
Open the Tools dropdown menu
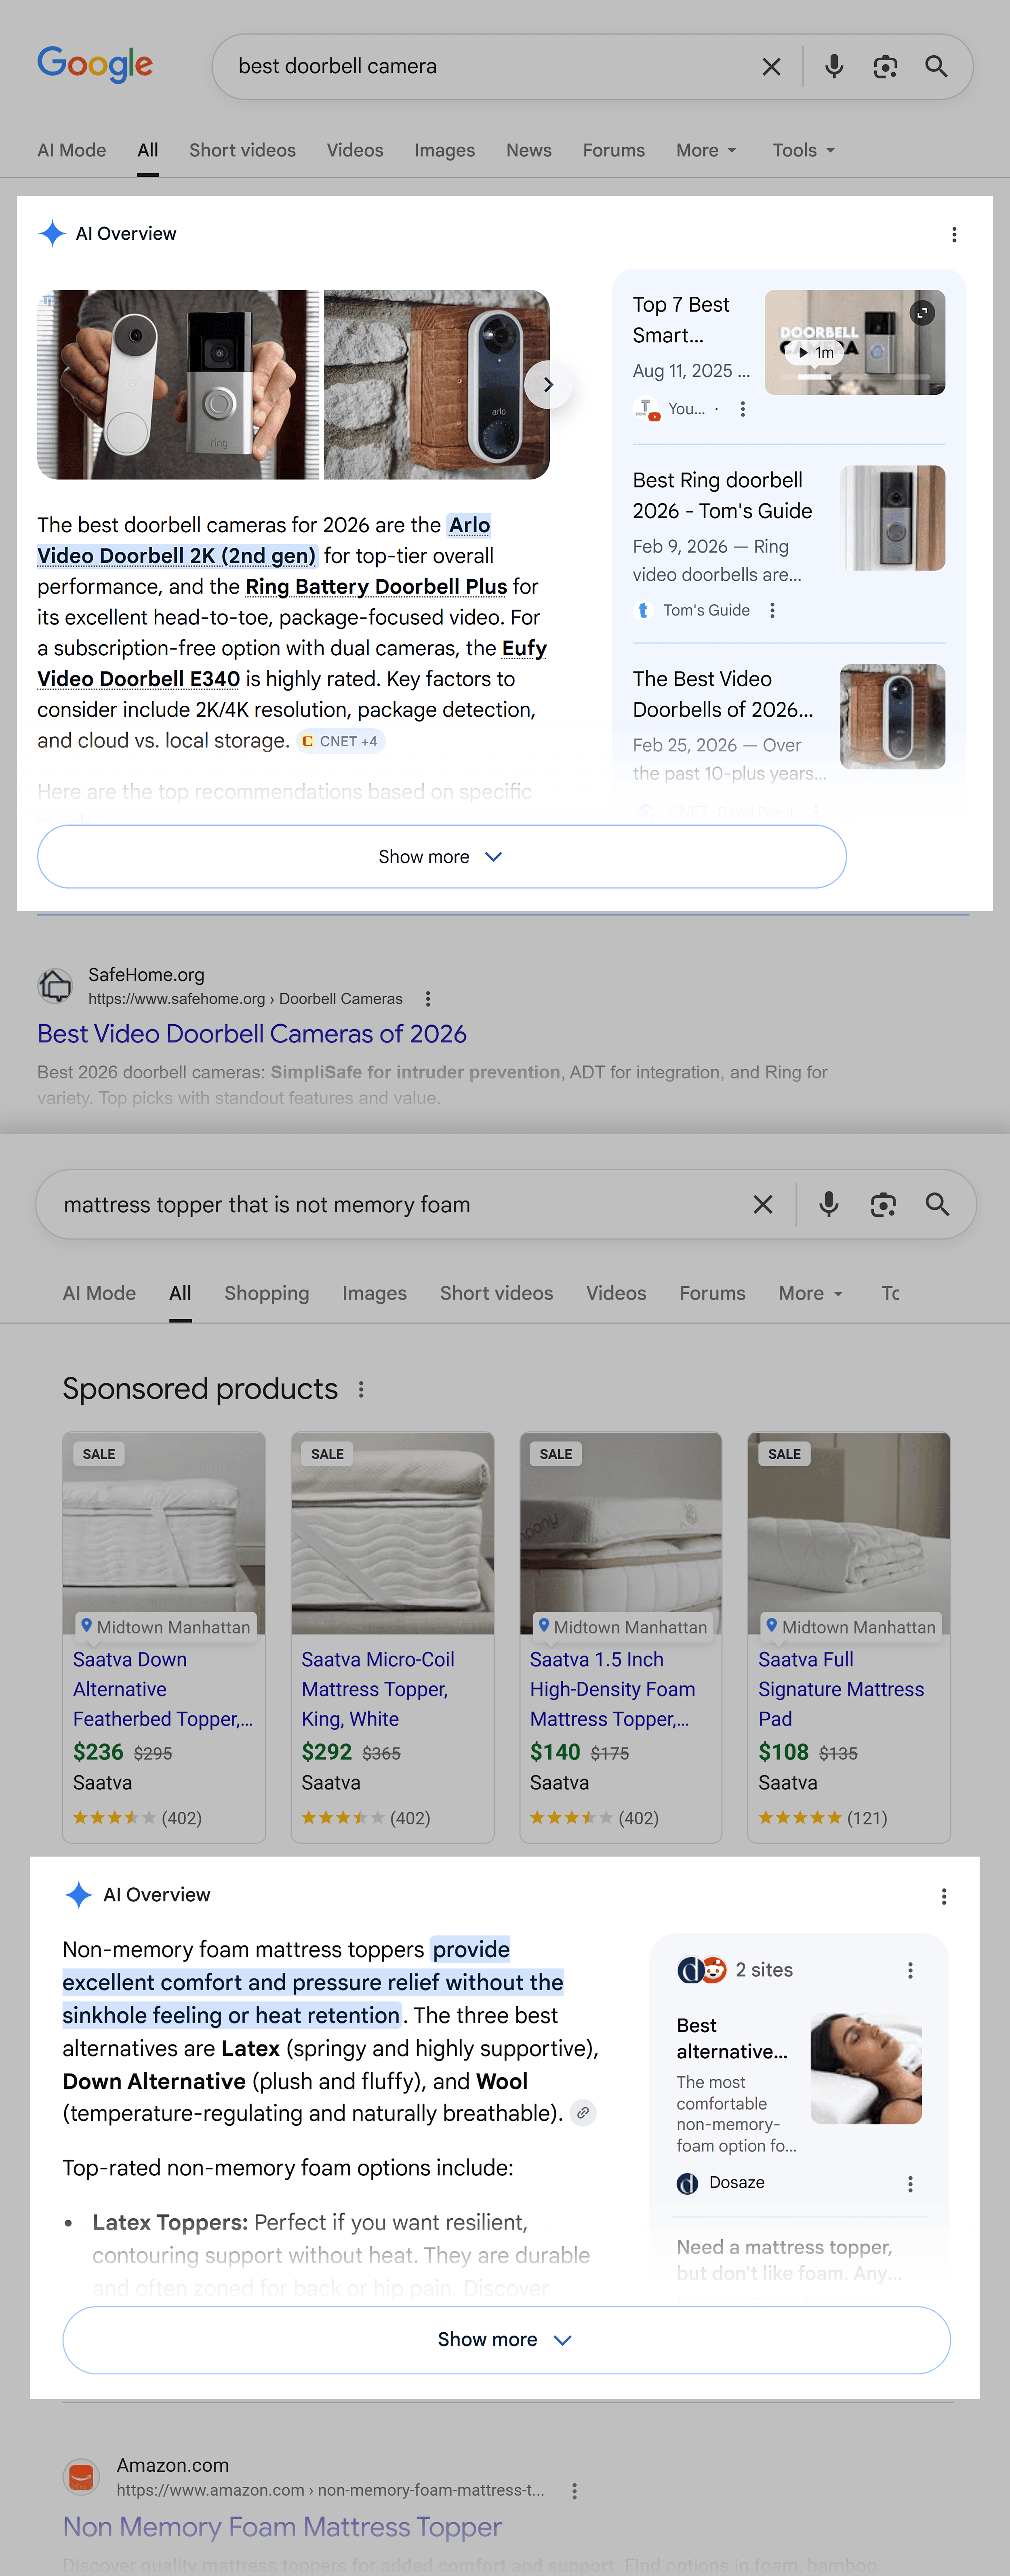click(802, 150)
